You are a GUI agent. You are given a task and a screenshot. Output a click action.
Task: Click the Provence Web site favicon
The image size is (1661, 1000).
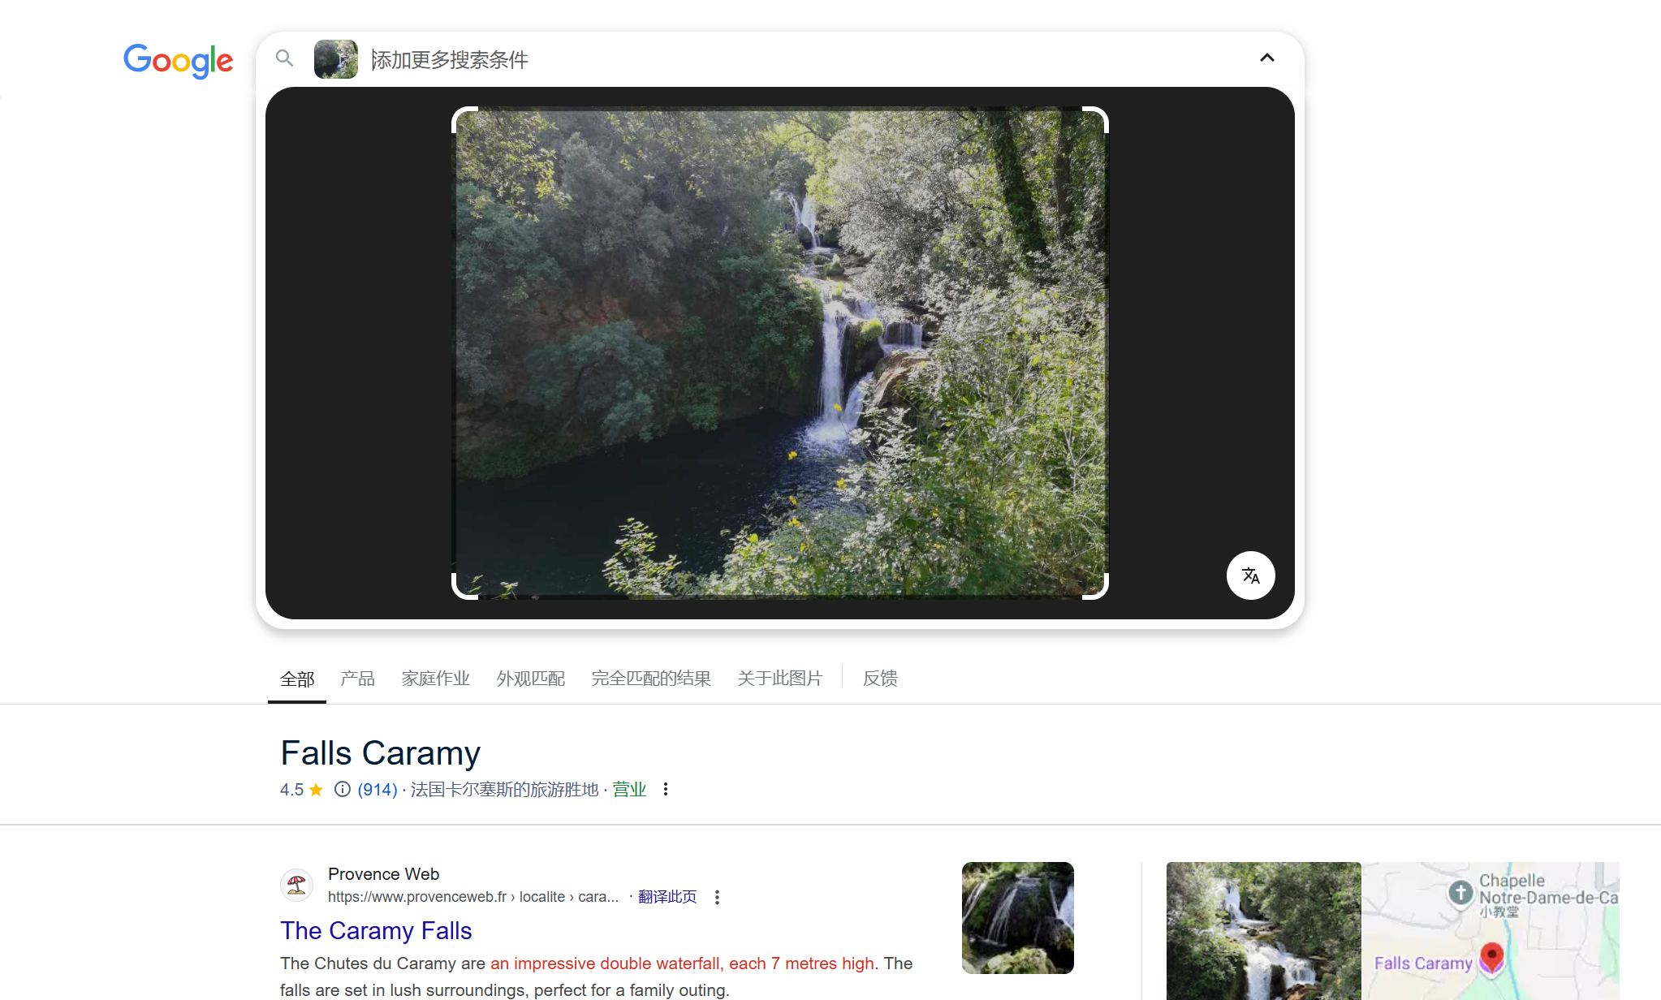click(297, 885)
